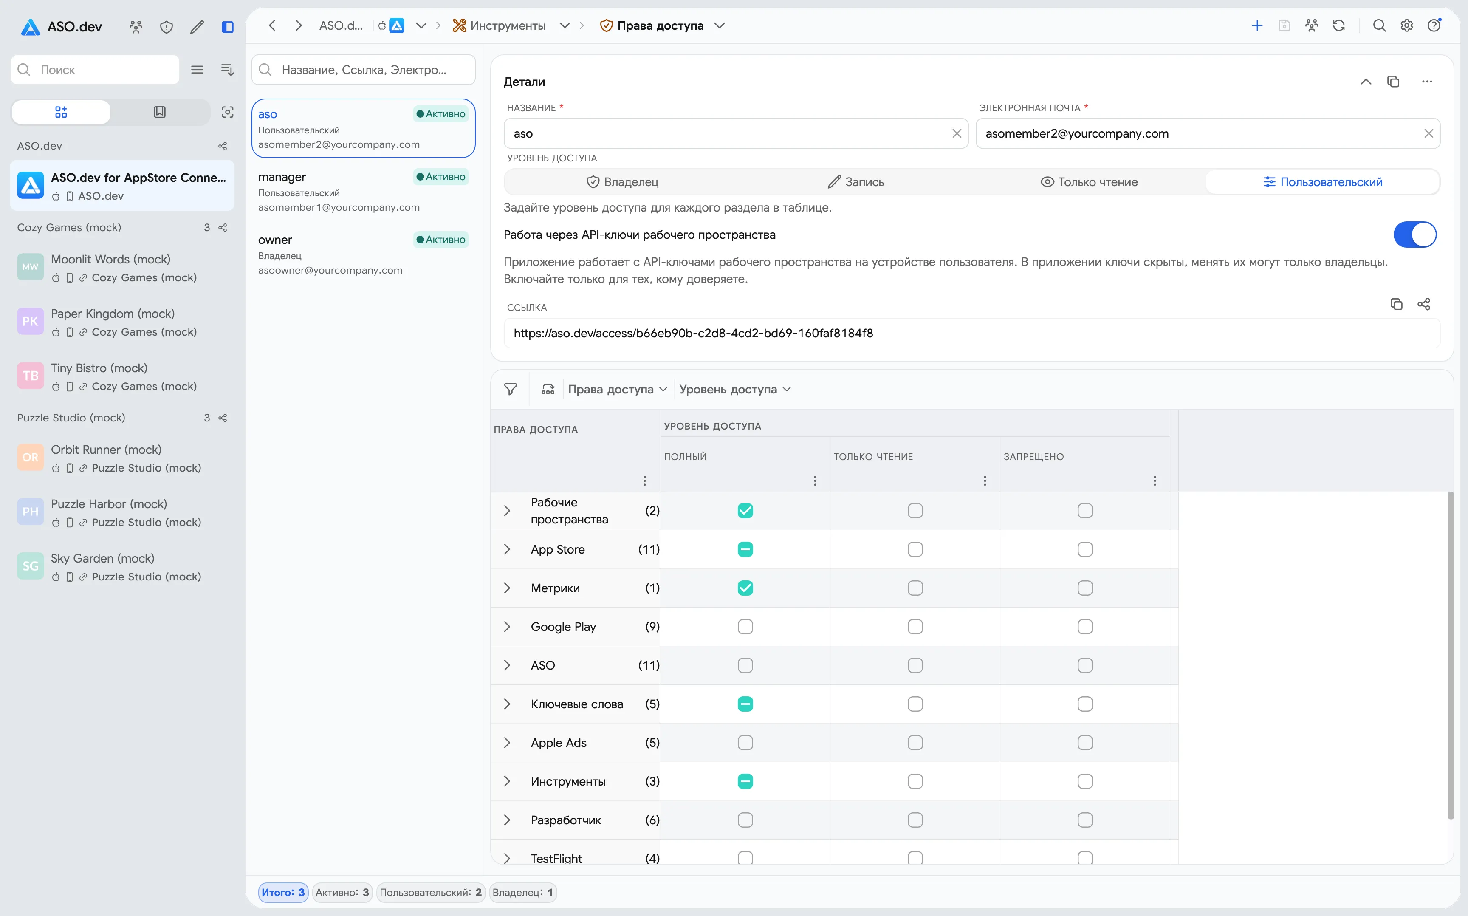
Task: Go back with the left arrow
Action: tap(272, 25)
